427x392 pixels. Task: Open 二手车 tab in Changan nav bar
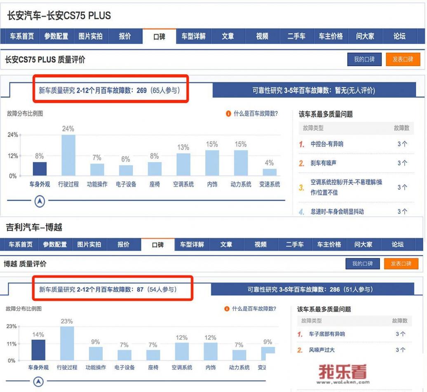click(297, 36)
